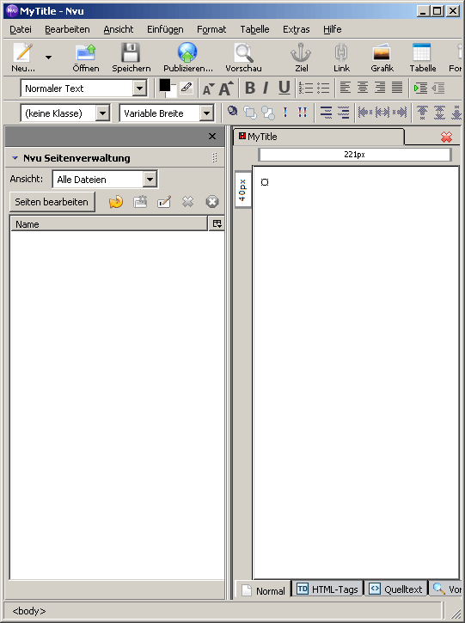The width and height of the screenshot is (465, 623).
Task: Click the Name column header
Action: pos(108,224)
